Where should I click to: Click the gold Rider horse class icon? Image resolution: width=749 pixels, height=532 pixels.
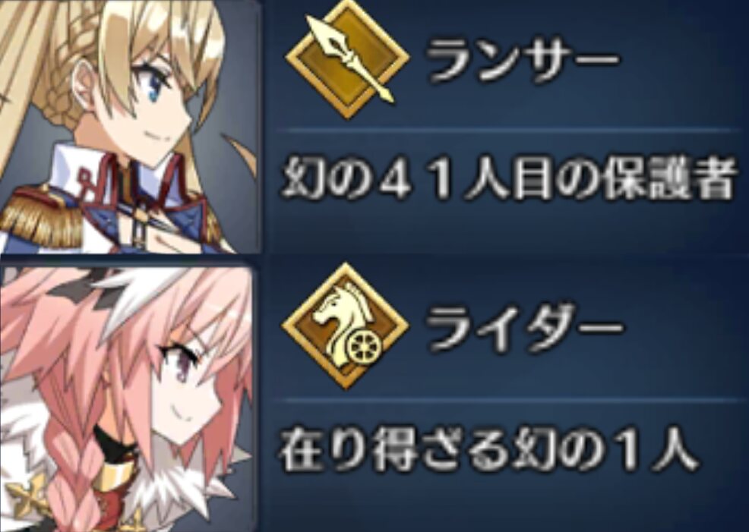point(346,326)
